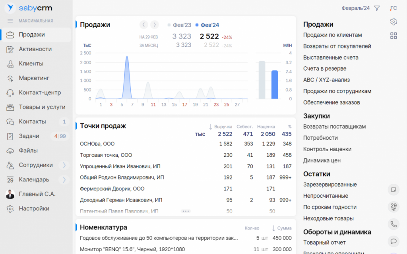Open Продажи по сотрудникам report
The image size is (407, 254).
tap(337, 91)
